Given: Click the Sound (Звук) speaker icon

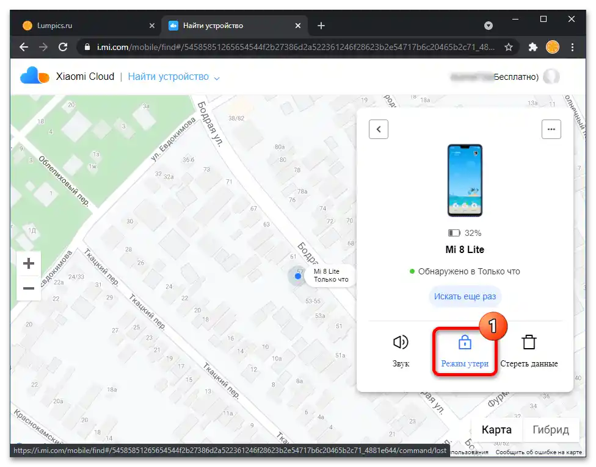Looking at the screenshot, I should click(401, 342).
